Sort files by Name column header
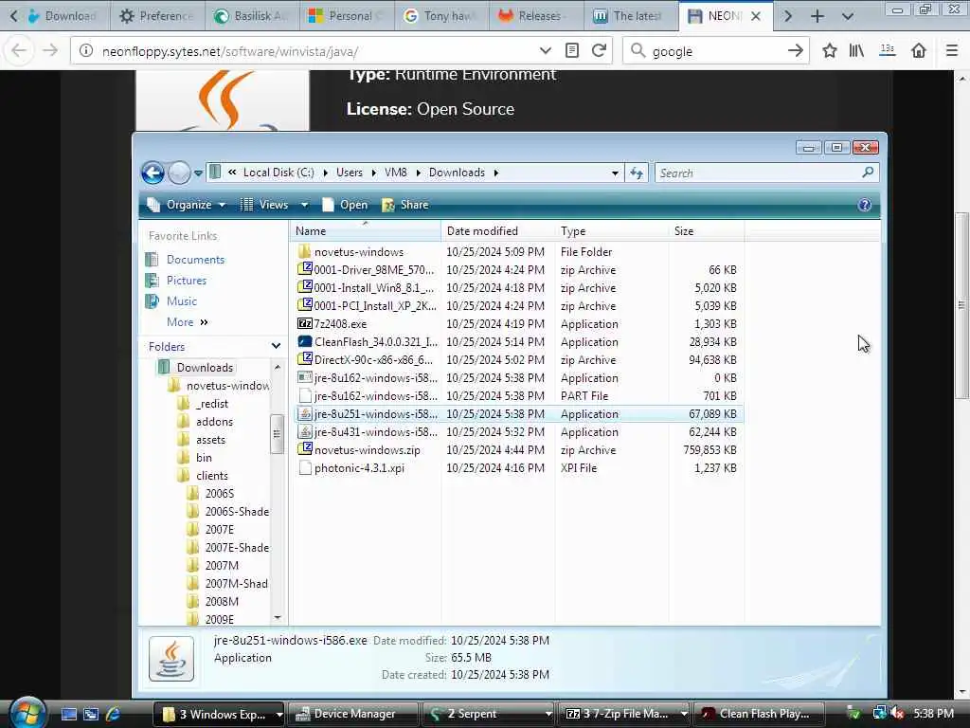Viewport: 970px width, 728px height. [365, 231]
